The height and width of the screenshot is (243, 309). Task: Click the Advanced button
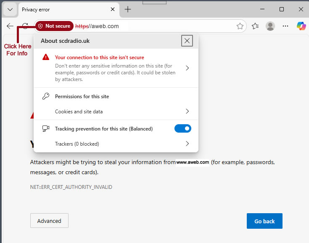pos(49,221)
